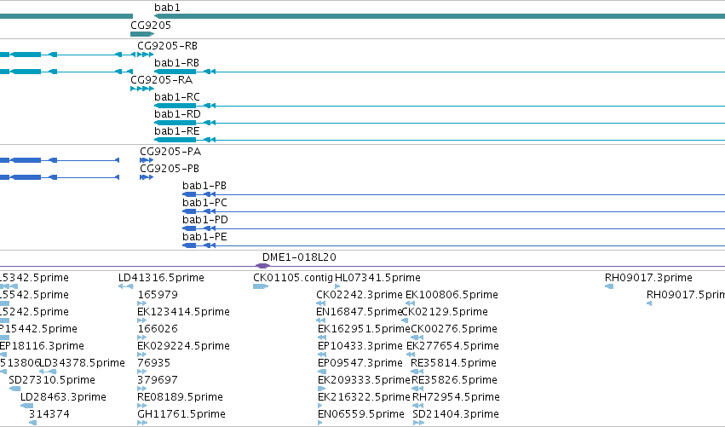The width and height of the screenshot is (725, 427).
Task: Click the CG9205-RB transcript label
Action: click(x=167, y=46)
